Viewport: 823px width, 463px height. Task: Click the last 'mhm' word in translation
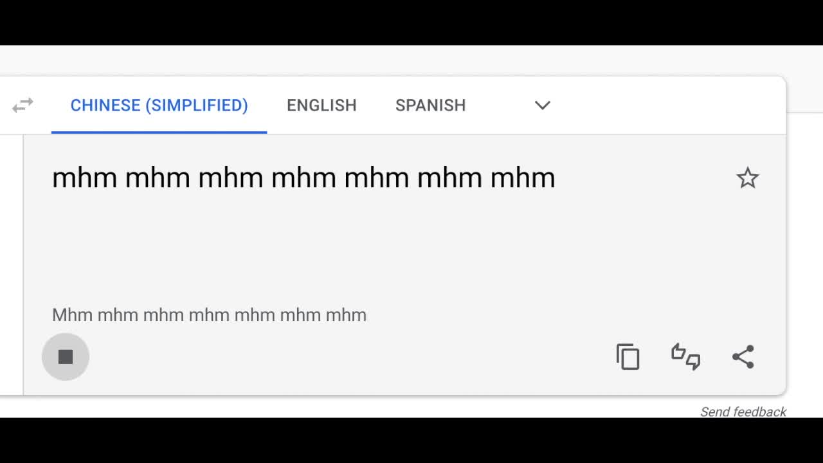[522, 178]
